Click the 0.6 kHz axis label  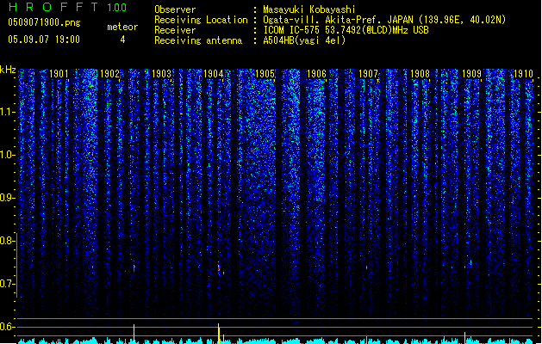click(x=7, y=327)
